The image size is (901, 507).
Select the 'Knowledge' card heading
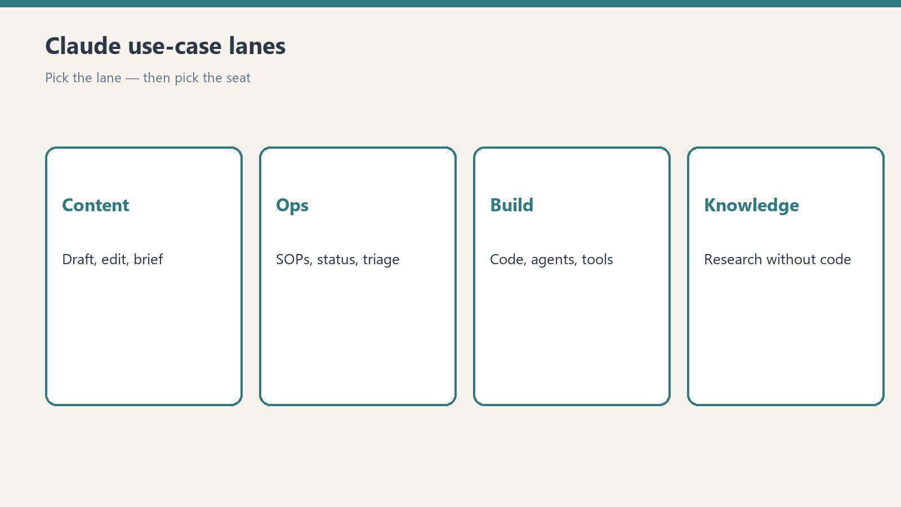pyautogui.click(x=751, y=206)
